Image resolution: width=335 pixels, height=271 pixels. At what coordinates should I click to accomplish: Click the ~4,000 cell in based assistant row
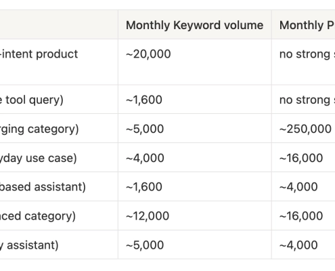(x=303, y=186)
